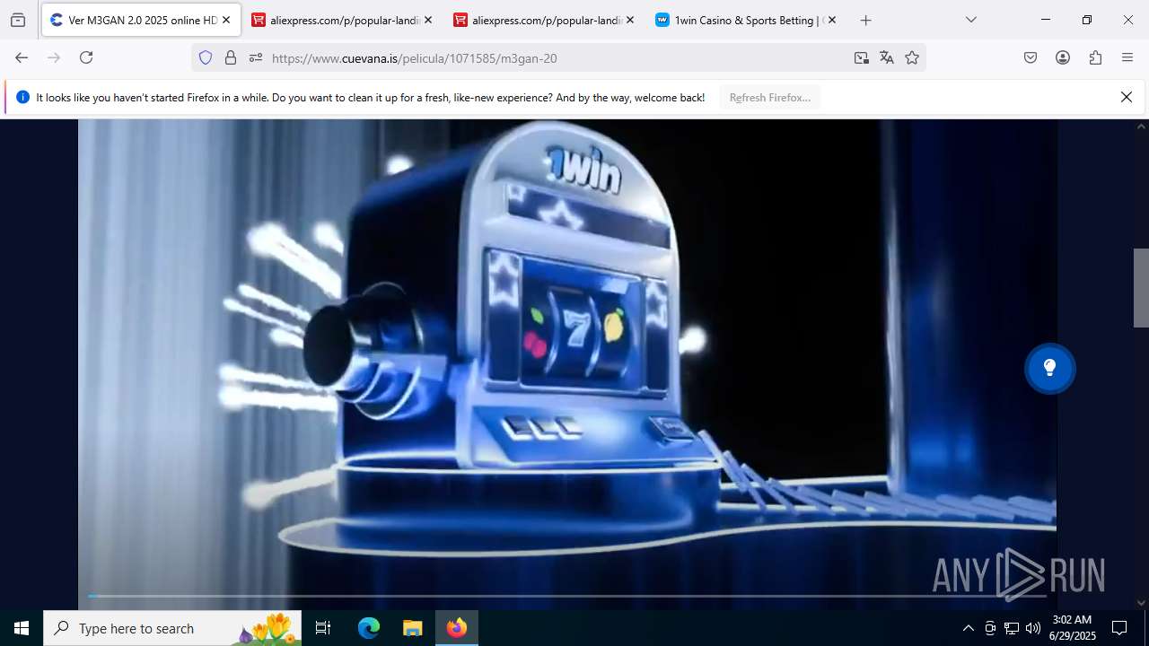Open the taskbar clock showing 3:02 AM
This screenshot has height=646, width=1149.
[x=1073, y=628]
